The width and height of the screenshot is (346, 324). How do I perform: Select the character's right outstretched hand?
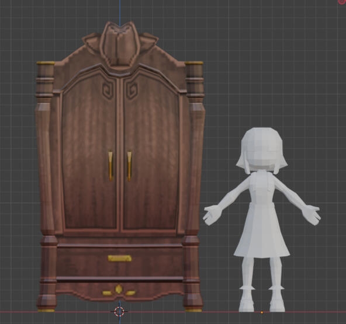pyautogui.click(x=311, y=215)
